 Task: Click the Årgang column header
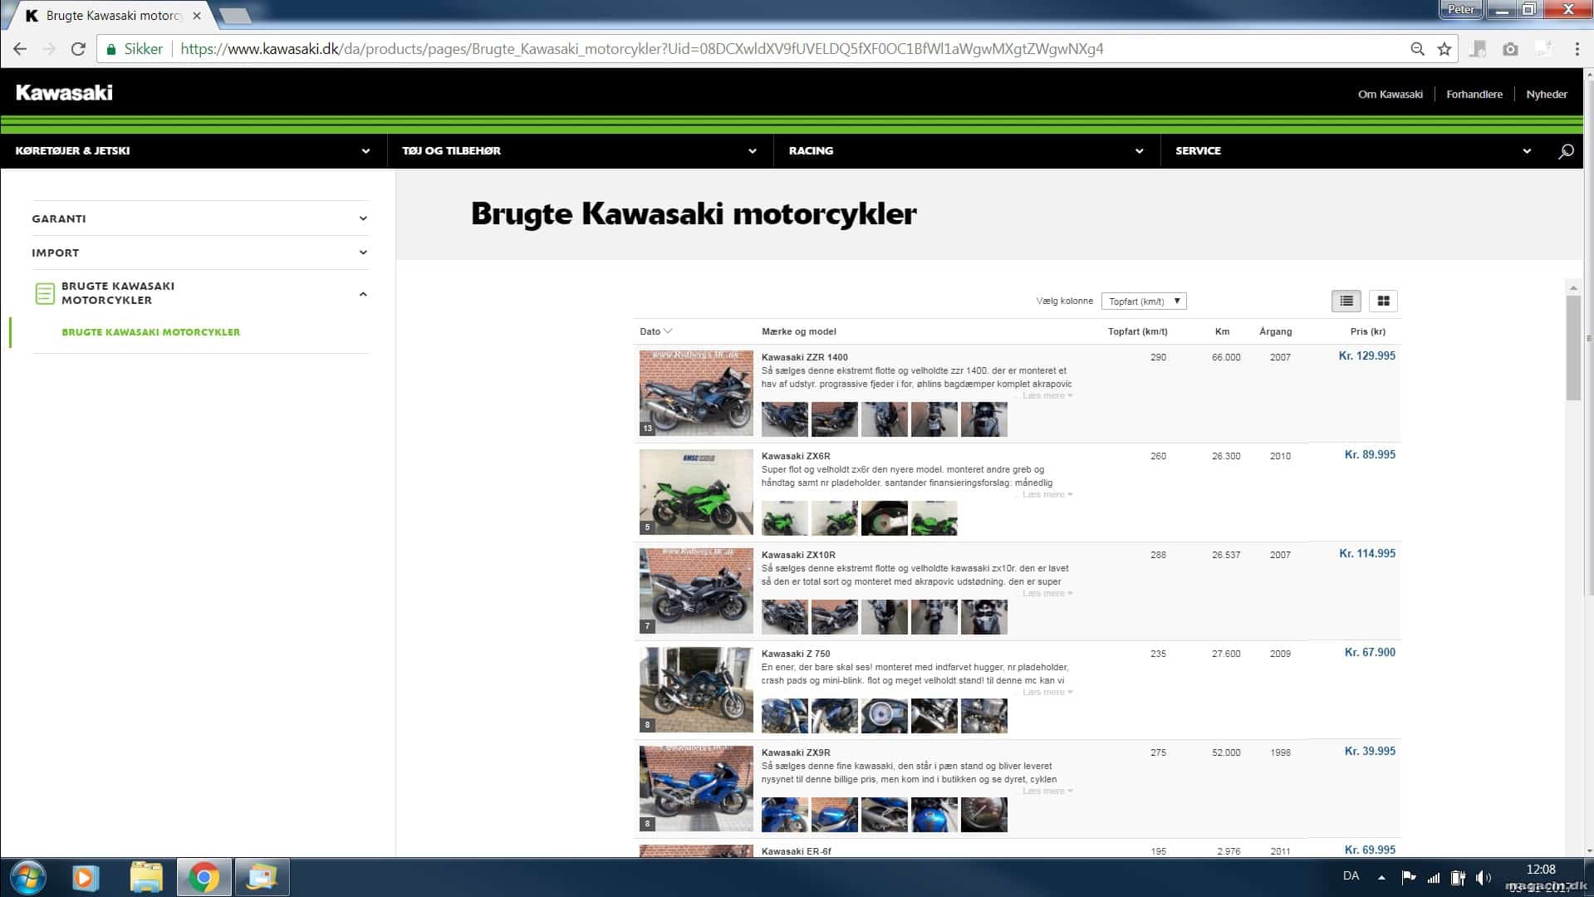coord(1275,331)
